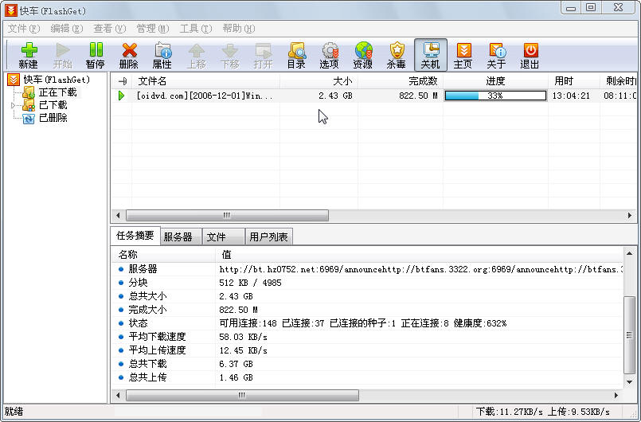The height and width of the screenshot is (422, 641).
Task: Delete the task with the 删除 icon
Action: (129, 56)
